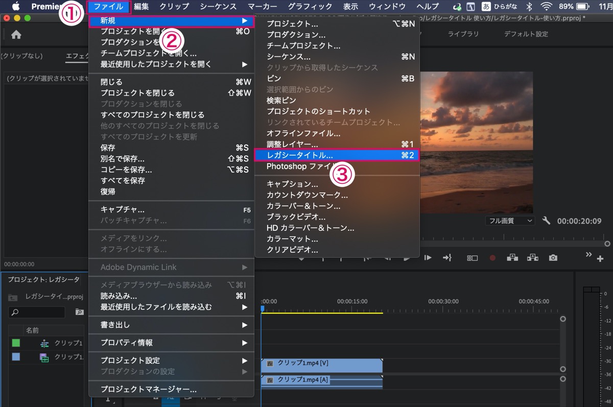Click the red record button

(492, 258)
